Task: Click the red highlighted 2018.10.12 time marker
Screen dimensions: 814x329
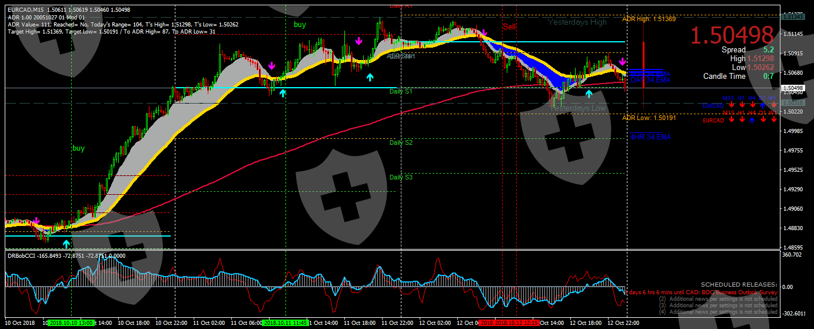Action: pos(510,323)
